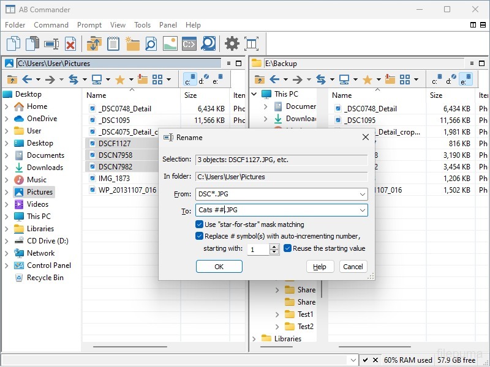The width and height of the screenshot is (490, 367).
Task: Click the favorites star in left panel
Action: (119, 80)
